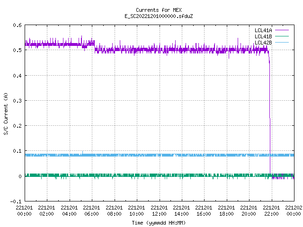
Task: Click the 221202 00:00 x-axis tick label
Action: pyautogui.click(x=294, y=211)
